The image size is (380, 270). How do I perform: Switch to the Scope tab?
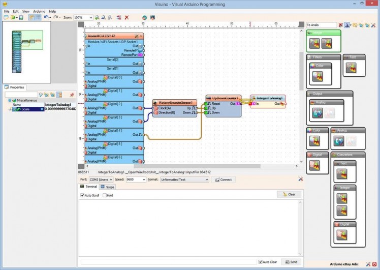[x=108, y=187]
